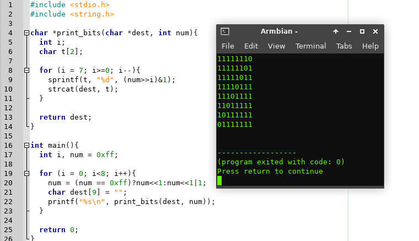Click the 'return 0;' statement
The image size is (419, 241).
click(59, 230)
